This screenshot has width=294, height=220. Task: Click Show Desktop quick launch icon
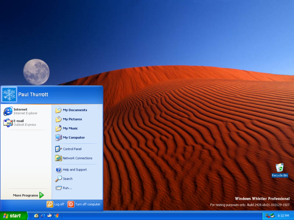(x=36, y=216)
